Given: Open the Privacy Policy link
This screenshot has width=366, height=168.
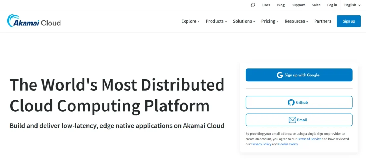Looking at the screenshot, I should coord(261,144).
